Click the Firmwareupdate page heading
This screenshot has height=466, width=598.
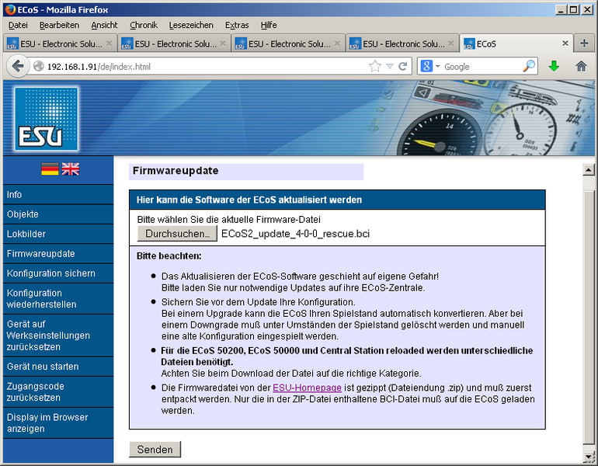176,171
